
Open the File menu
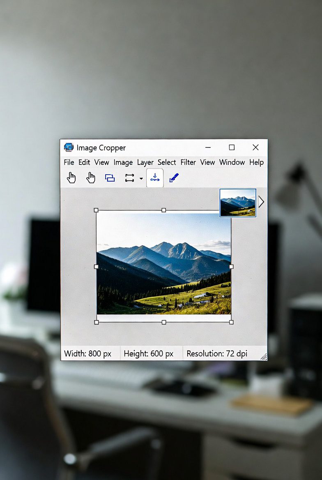coord(69,162)
